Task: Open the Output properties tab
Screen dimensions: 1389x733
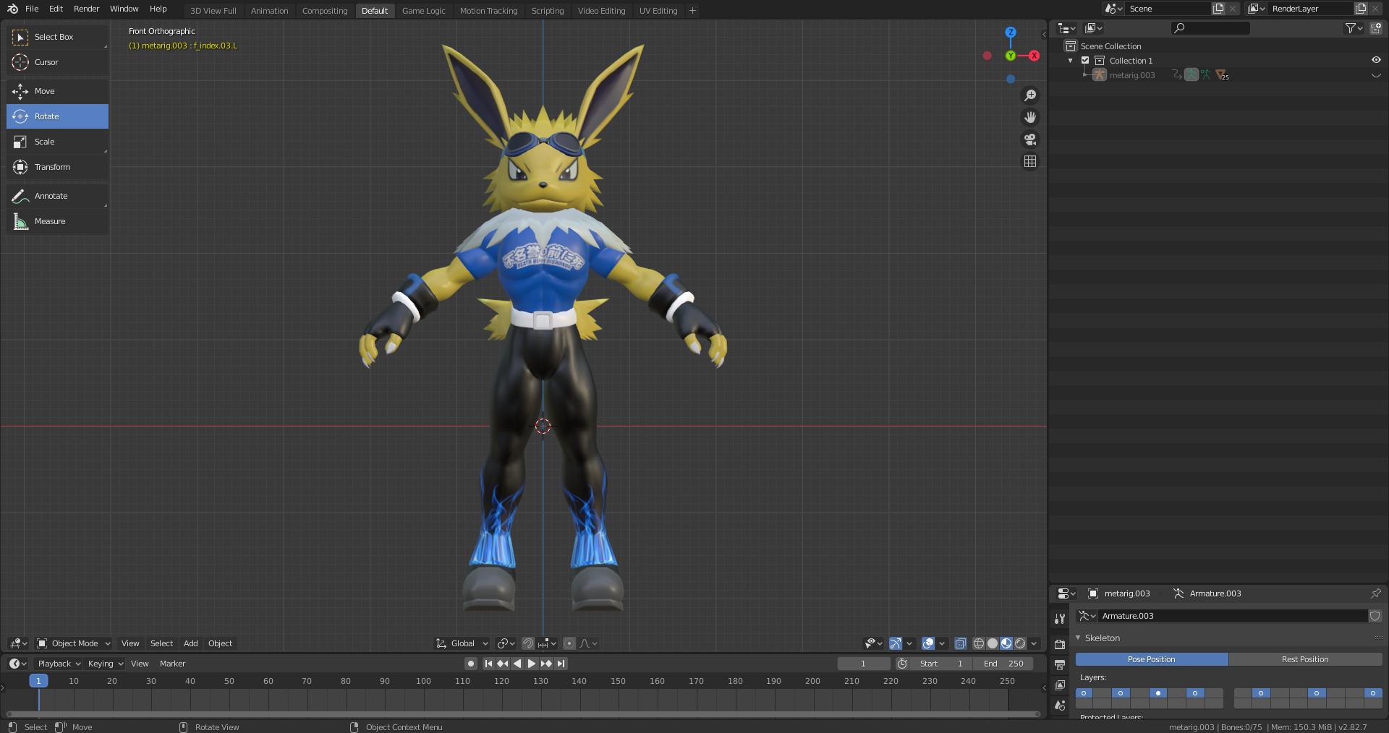Action: [x=1060, y=664]
